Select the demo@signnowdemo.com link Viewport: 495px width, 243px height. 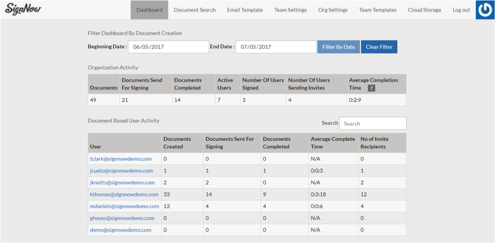pyautogui.click(x=120, y=230)
